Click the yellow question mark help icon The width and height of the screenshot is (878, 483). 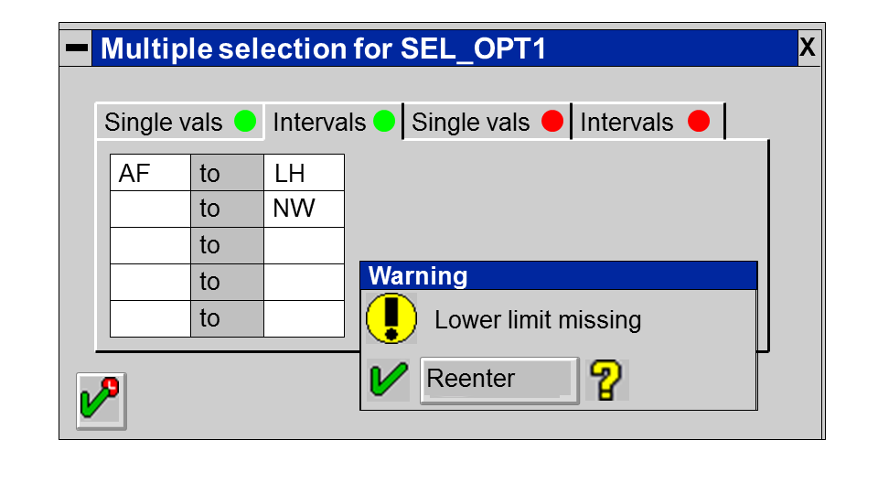point(606,380)
